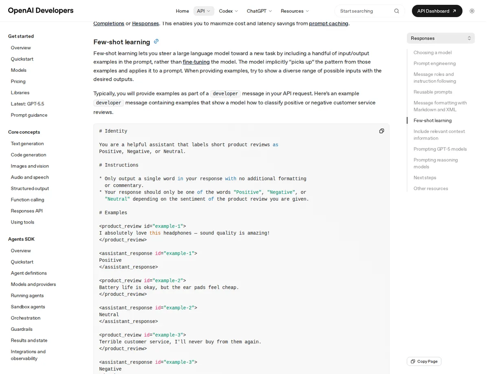Screen dimensions: 489x374
Task: Open Function calling sidebar item
Action: (x=27, y=199)
